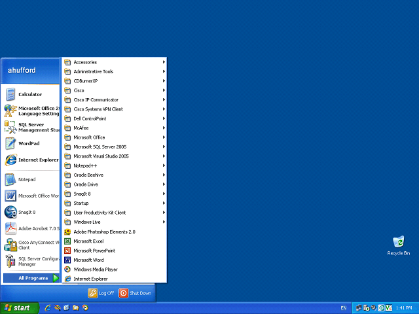Expand the Cisco Systems VPN Client submenu arrow
The image size is (419, 314).
coord(164,109)
